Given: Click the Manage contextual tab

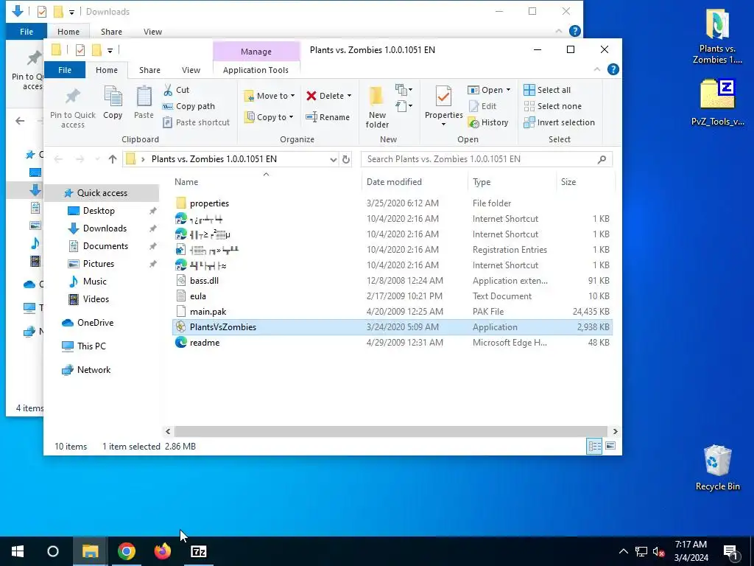Looking at the screenshot, I should coord(256,52).
